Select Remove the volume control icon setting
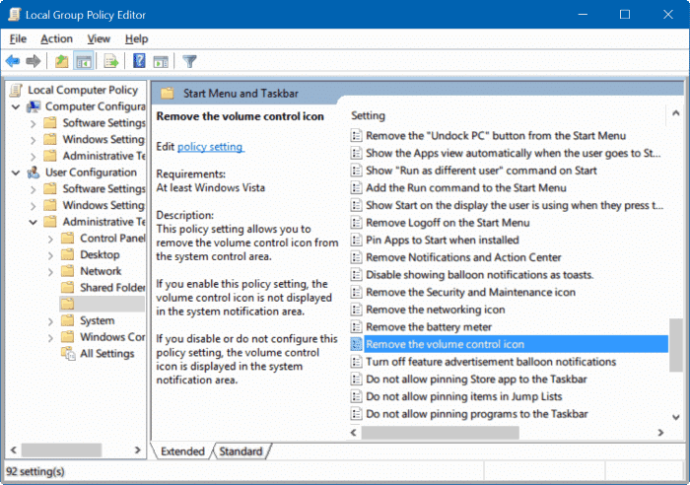690x485 pixels. coord(510,344)
